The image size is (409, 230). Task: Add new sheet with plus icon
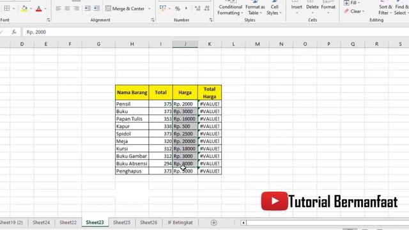(213, 223)
